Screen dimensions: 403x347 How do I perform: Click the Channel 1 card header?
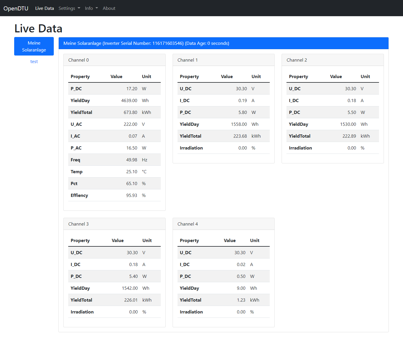223,60
